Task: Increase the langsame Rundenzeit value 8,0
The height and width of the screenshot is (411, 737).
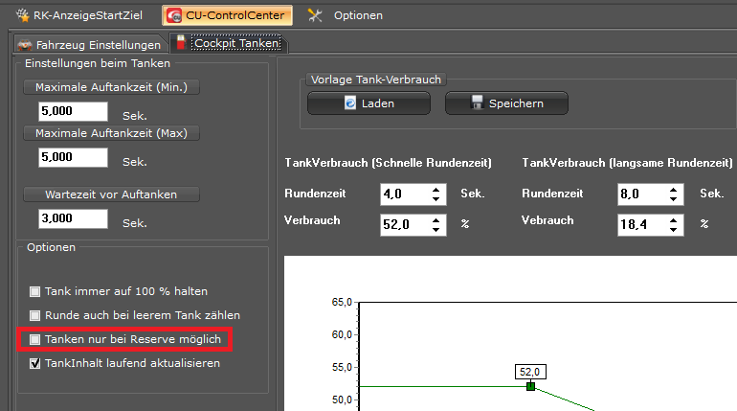Action: [x=674, y=190]
